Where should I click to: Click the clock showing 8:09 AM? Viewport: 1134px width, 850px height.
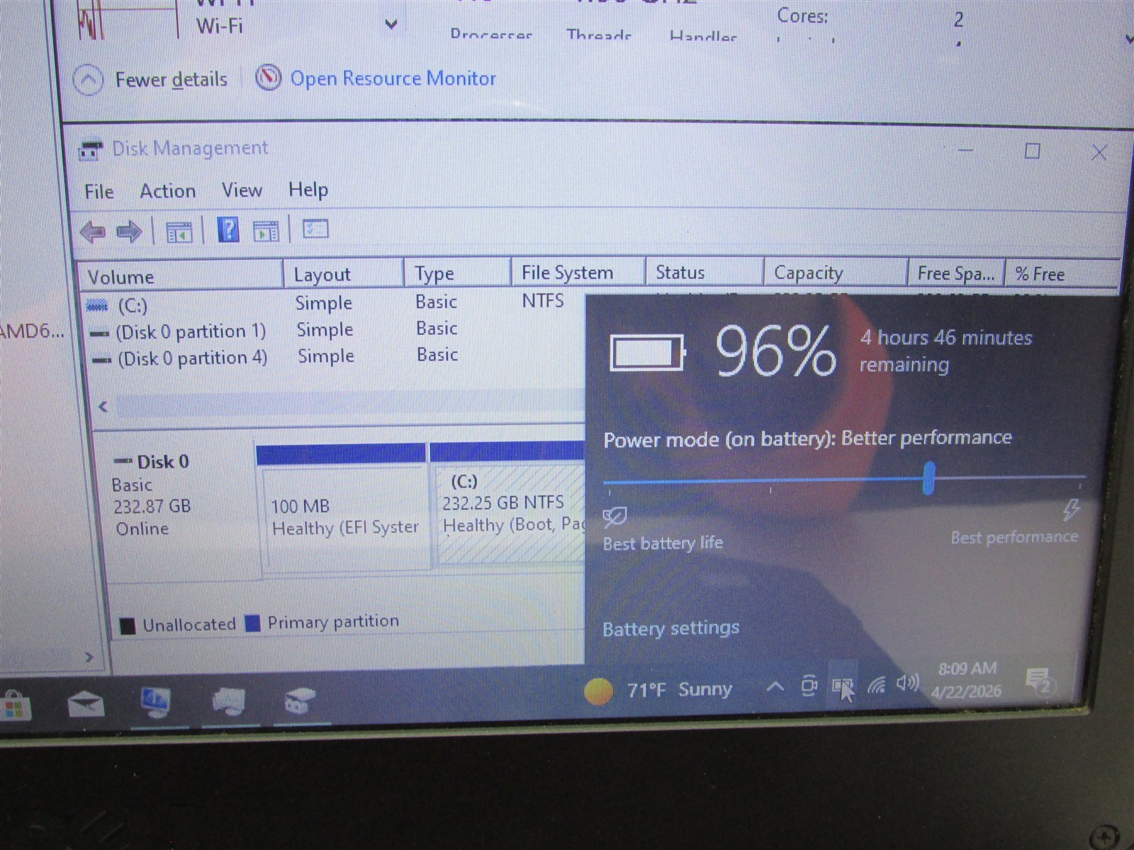[x=967, y=669]
